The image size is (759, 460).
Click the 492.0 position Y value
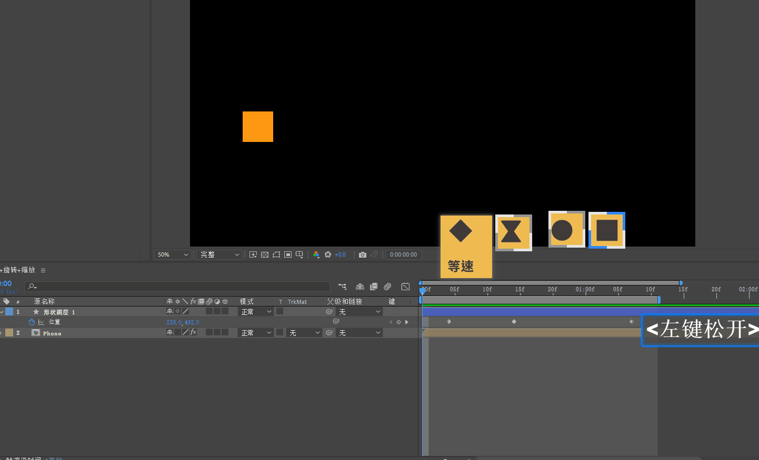point(192,322)
